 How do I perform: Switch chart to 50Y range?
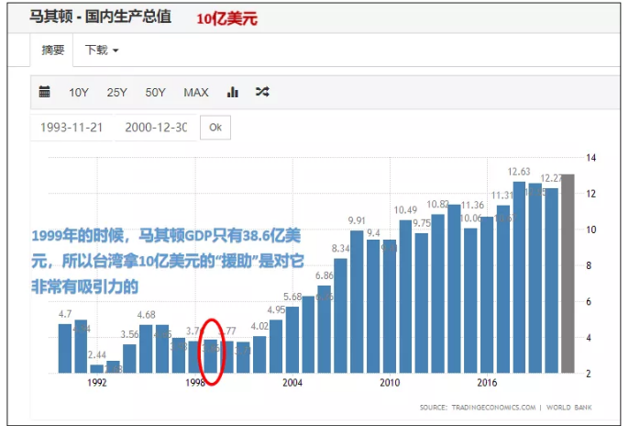(156, 92)
